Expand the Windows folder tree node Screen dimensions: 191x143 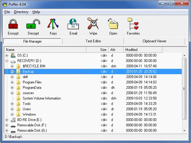click(12, 114)
